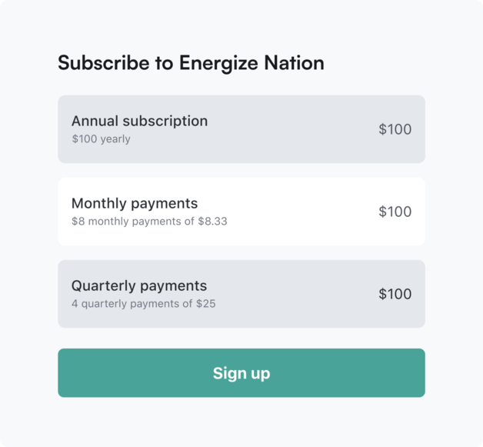The height and width of the screenshot is (447, 483).
Task: Click the "Monthly payments" title label
Action: 135,203
